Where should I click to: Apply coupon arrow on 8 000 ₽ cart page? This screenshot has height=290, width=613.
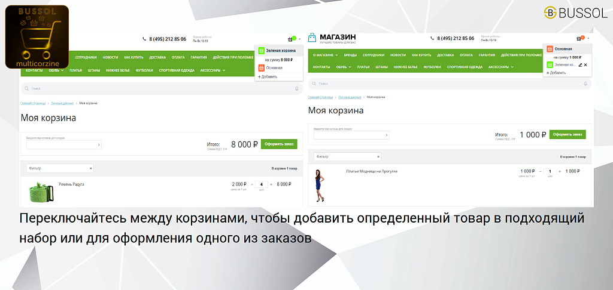click(x=99, y=144)
